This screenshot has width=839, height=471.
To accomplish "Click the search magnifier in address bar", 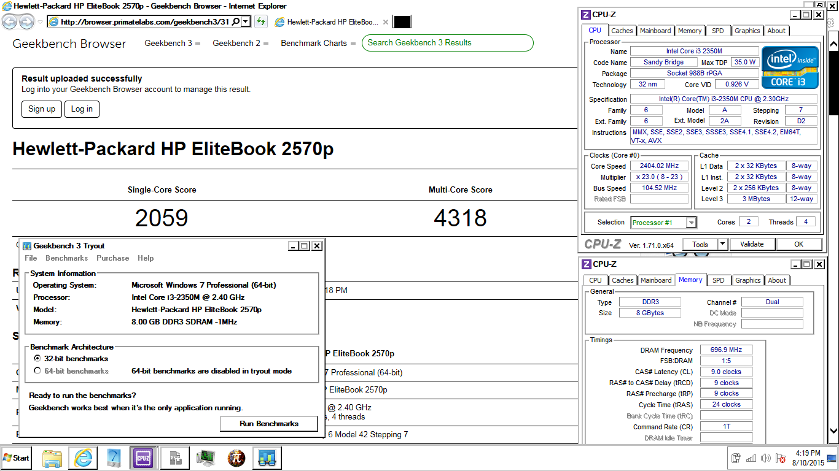I will (x=235, y=21).
